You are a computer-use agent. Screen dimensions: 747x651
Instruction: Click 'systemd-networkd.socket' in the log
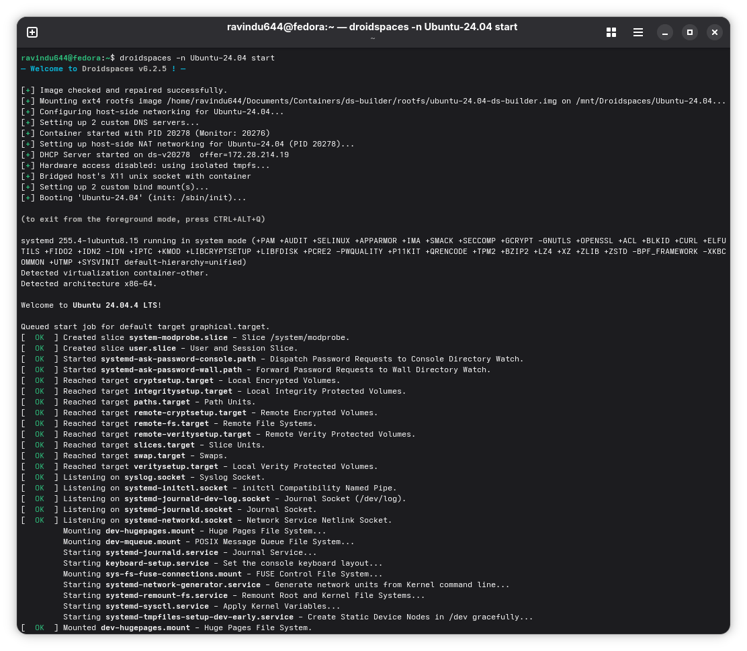point(178,521)
